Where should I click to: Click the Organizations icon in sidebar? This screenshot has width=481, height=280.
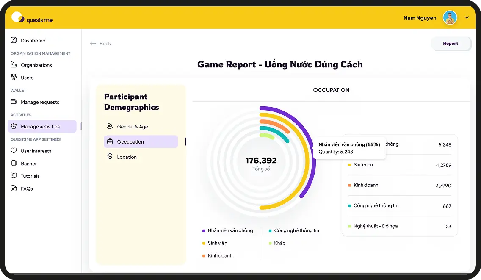[14, 65]
